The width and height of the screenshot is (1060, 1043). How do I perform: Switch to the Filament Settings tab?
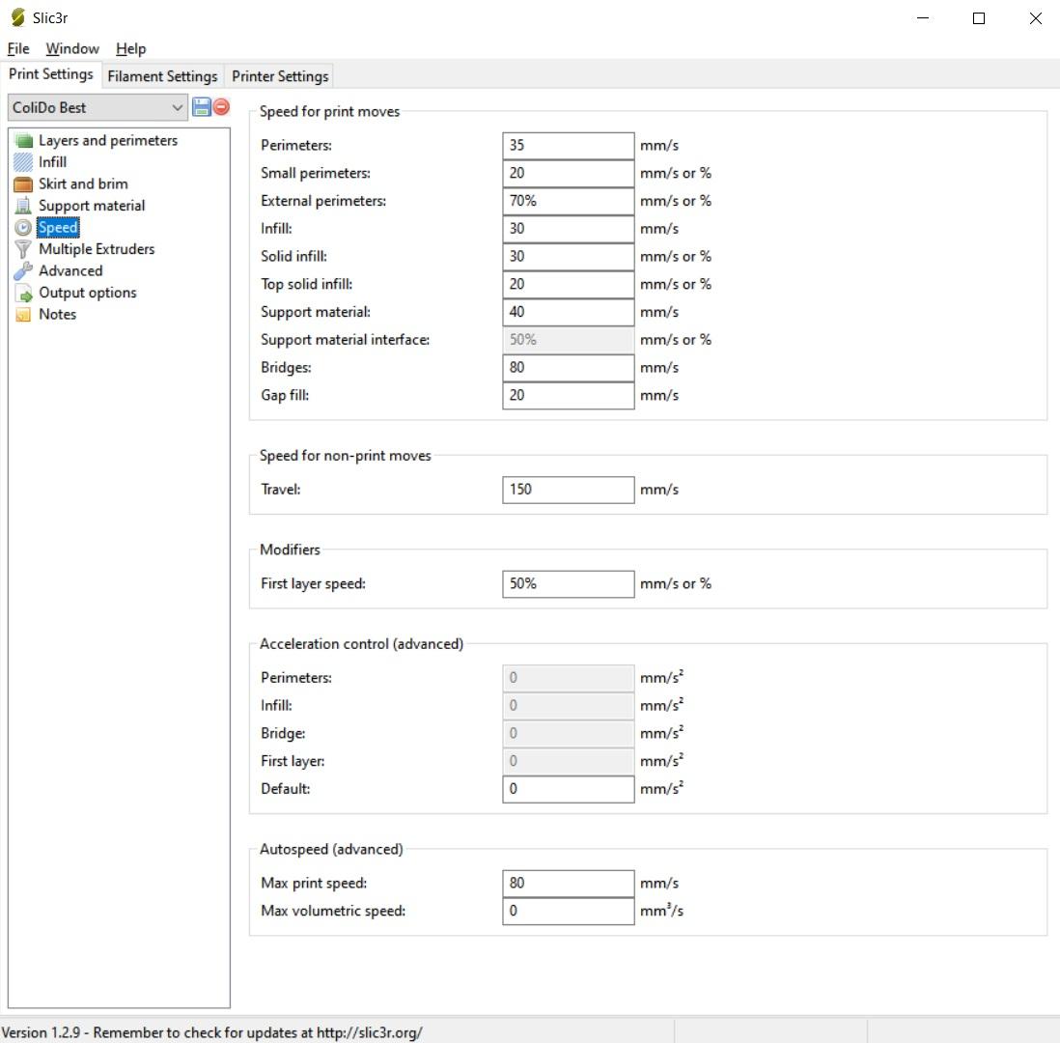tap(162, 76)
